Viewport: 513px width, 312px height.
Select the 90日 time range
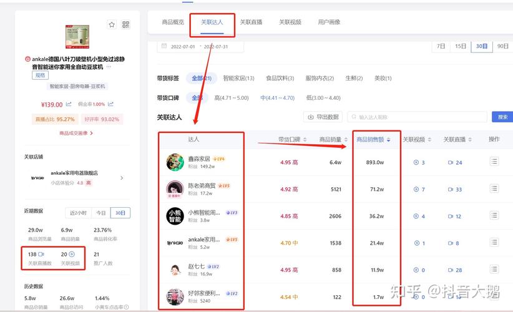[502, 46]
